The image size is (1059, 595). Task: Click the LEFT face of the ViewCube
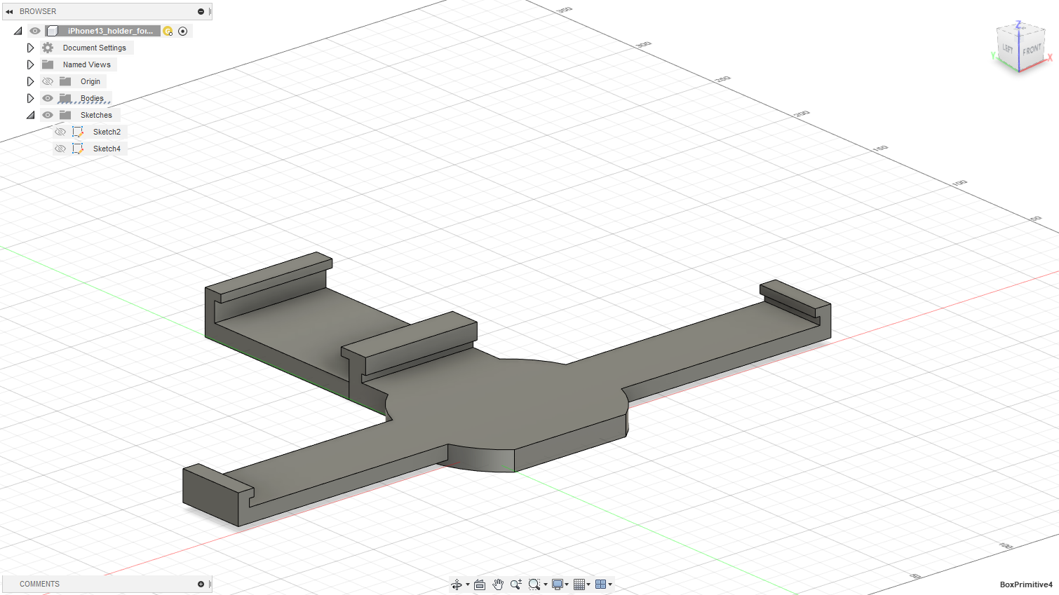(x=1008, y=49)
